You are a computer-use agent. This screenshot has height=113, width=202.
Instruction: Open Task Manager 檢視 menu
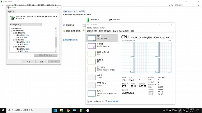coord(103,28)
